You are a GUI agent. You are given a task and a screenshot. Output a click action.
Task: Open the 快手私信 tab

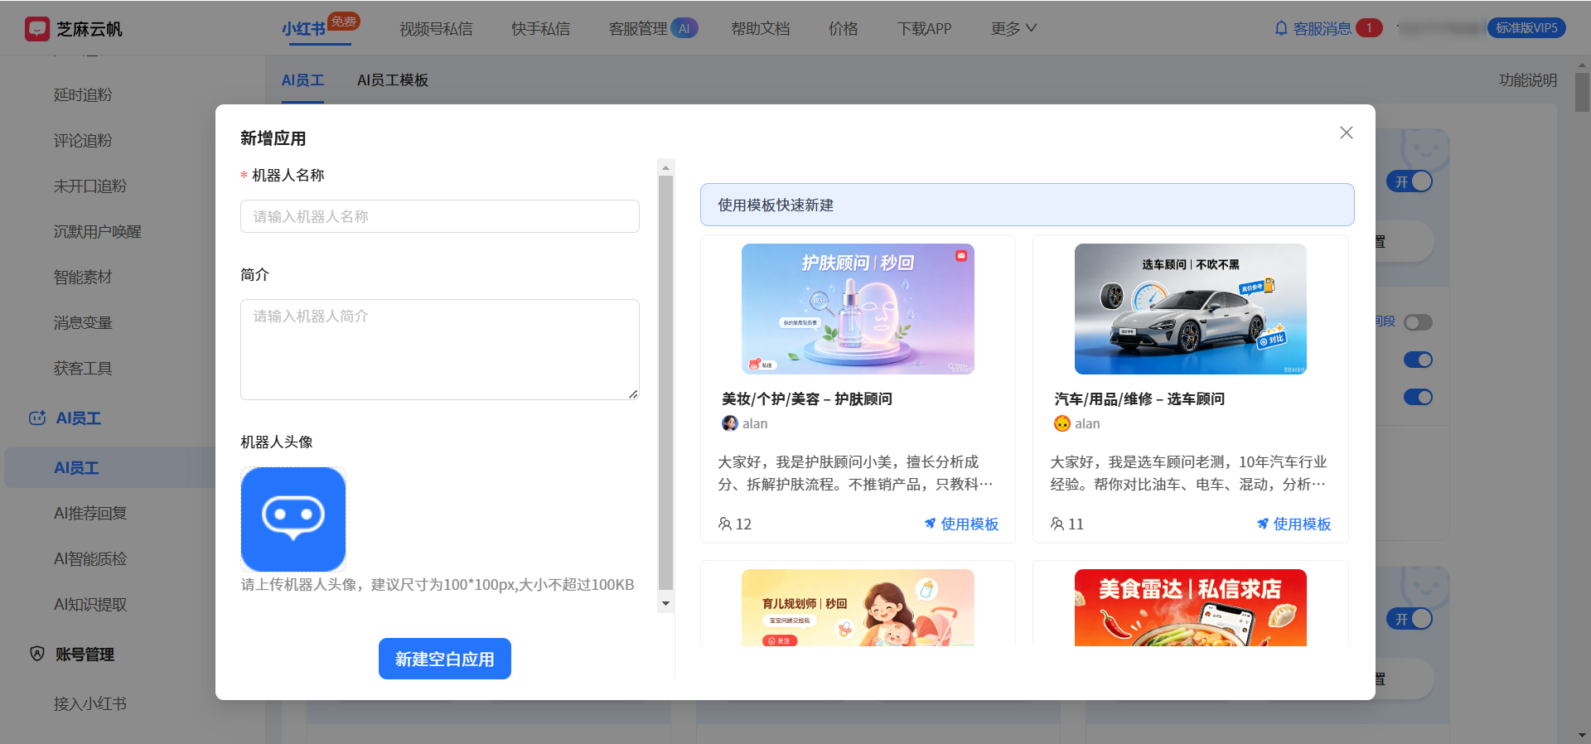(x=540, y=29)
